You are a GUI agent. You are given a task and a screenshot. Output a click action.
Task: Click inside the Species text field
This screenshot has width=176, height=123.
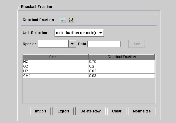coord(53,44)
